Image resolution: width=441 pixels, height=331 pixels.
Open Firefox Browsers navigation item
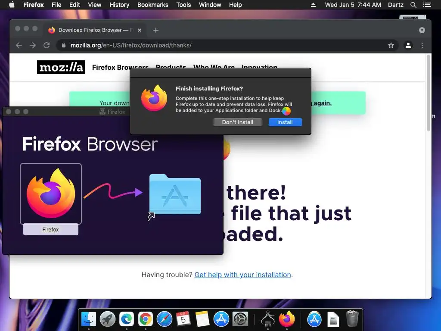click(120, 67)
